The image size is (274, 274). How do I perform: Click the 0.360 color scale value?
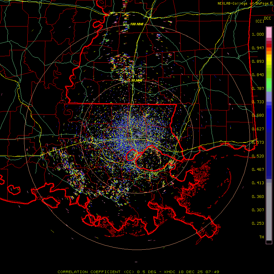[x=258, y=197]
